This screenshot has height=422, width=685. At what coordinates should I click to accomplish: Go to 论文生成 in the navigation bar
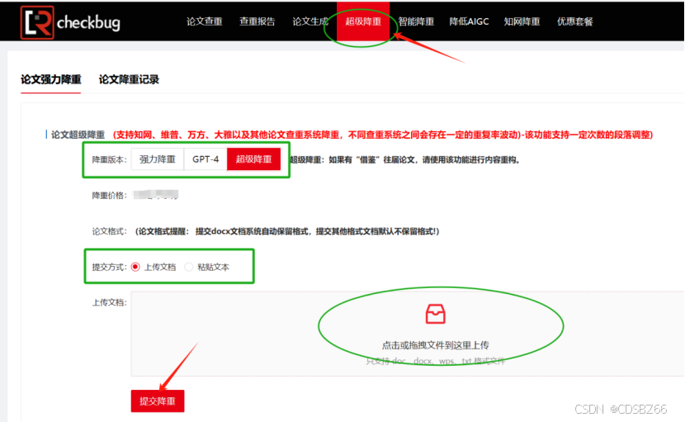310,21
